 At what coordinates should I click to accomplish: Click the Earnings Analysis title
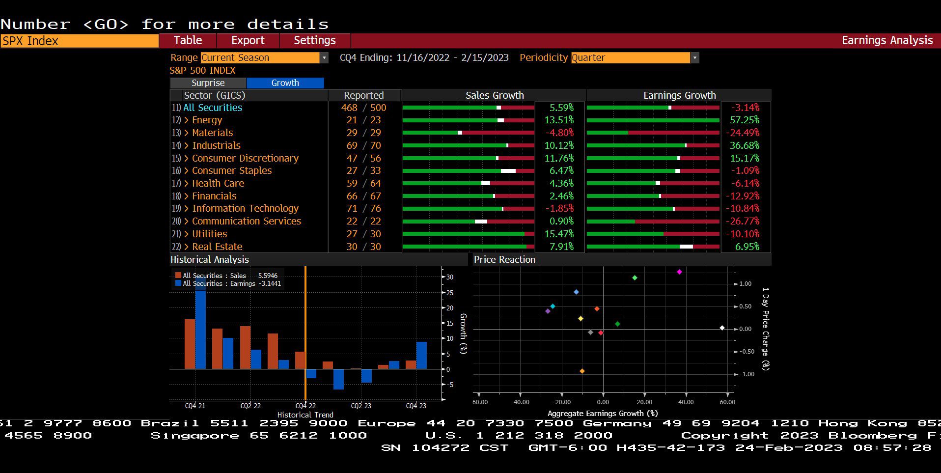tap(887, 40)
